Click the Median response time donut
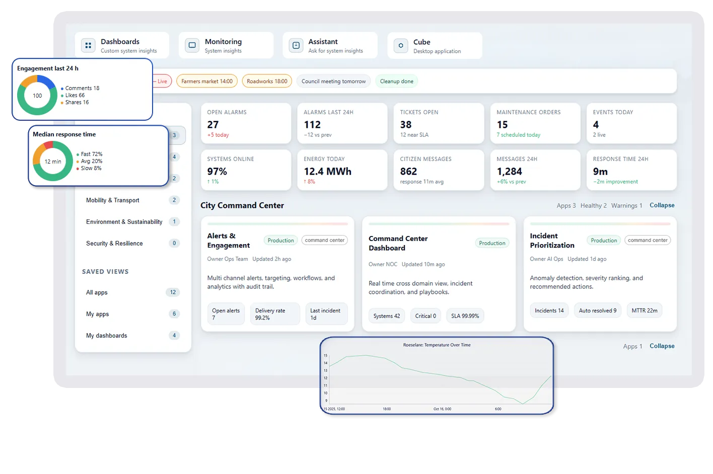Viewport: 713px width, 474px height. click(x=53, y=162)
